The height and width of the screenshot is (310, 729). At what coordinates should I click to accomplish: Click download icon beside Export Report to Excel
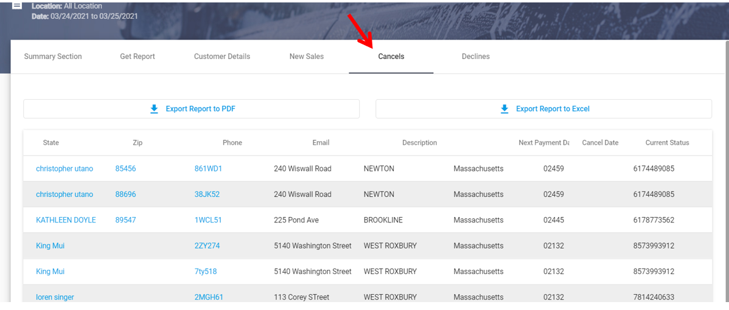pyautogui.click(x=504, y=109)
